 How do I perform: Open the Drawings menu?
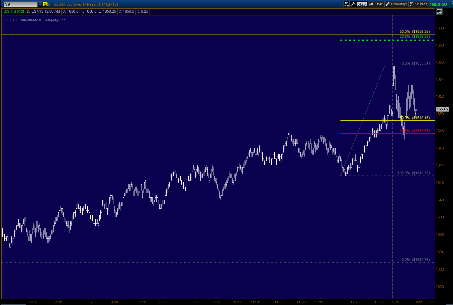click(396, 4)
